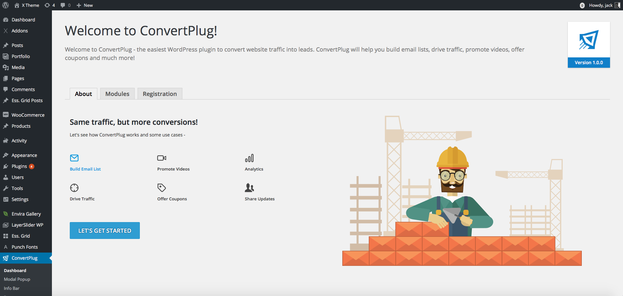
Task: Open the Portfolio menu item
Action: point(26,56)
